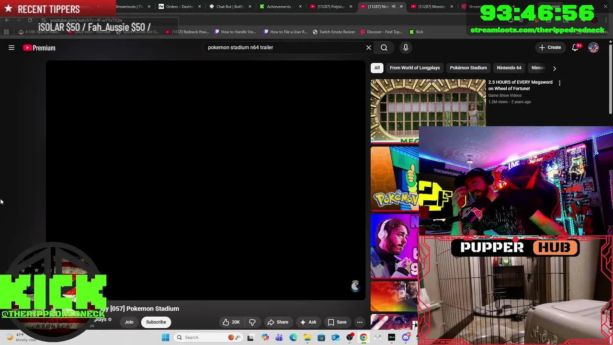613x345 pixels.
Task: Click the Join channel button
Action: click(129, 322)
